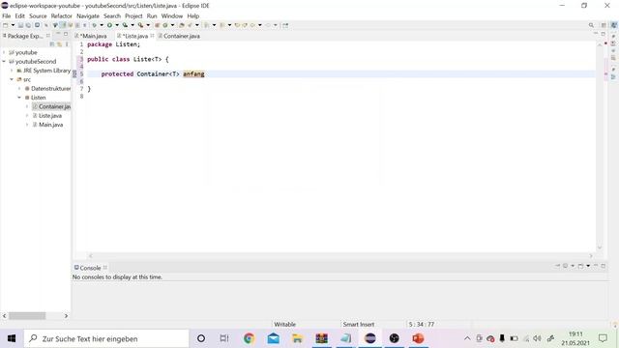This screenshot has width=619, height=348.
Task: Click the Open Perspective icon
Action: tap(604, 25)
